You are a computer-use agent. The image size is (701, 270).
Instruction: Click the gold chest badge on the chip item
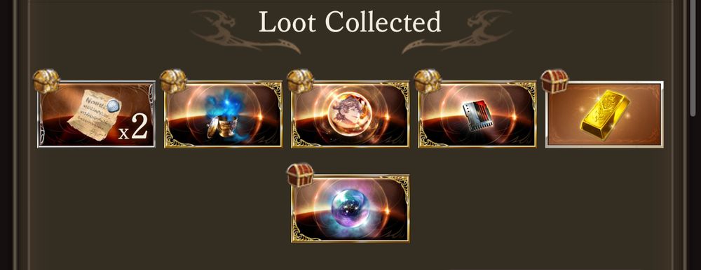point(428,80)
